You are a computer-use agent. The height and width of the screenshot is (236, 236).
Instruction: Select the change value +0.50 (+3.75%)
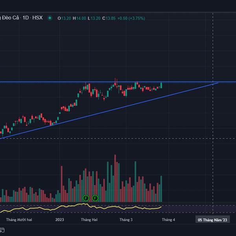(x=131, y=18)
